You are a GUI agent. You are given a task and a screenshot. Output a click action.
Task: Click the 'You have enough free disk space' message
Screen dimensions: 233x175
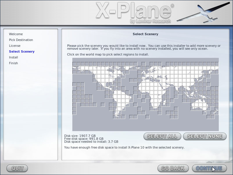click(124, 147)
